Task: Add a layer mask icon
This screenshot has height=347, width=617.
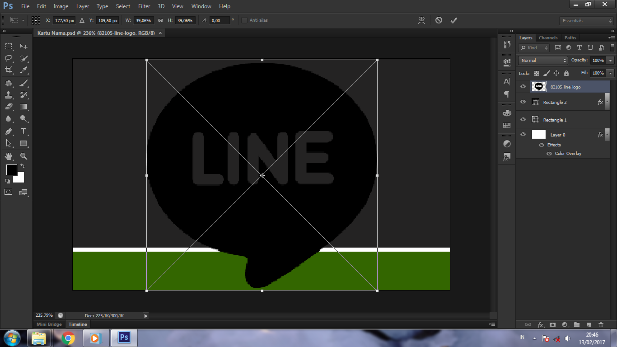Action: click(552, 324)
